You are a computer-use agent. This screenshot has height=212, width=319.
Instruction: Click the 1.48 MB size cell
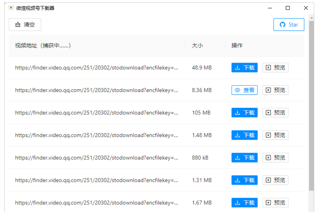202,136
